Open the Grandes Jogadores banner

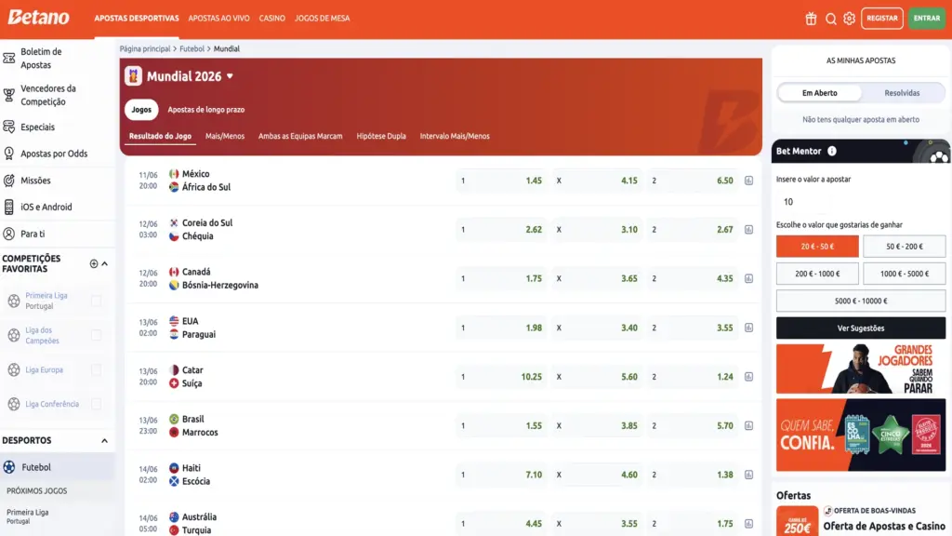point(860,368)
